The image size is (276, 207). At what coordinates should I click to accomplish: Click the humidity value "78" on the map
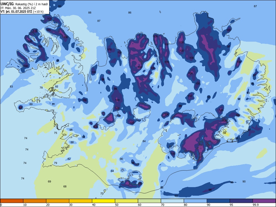(41, 88)
